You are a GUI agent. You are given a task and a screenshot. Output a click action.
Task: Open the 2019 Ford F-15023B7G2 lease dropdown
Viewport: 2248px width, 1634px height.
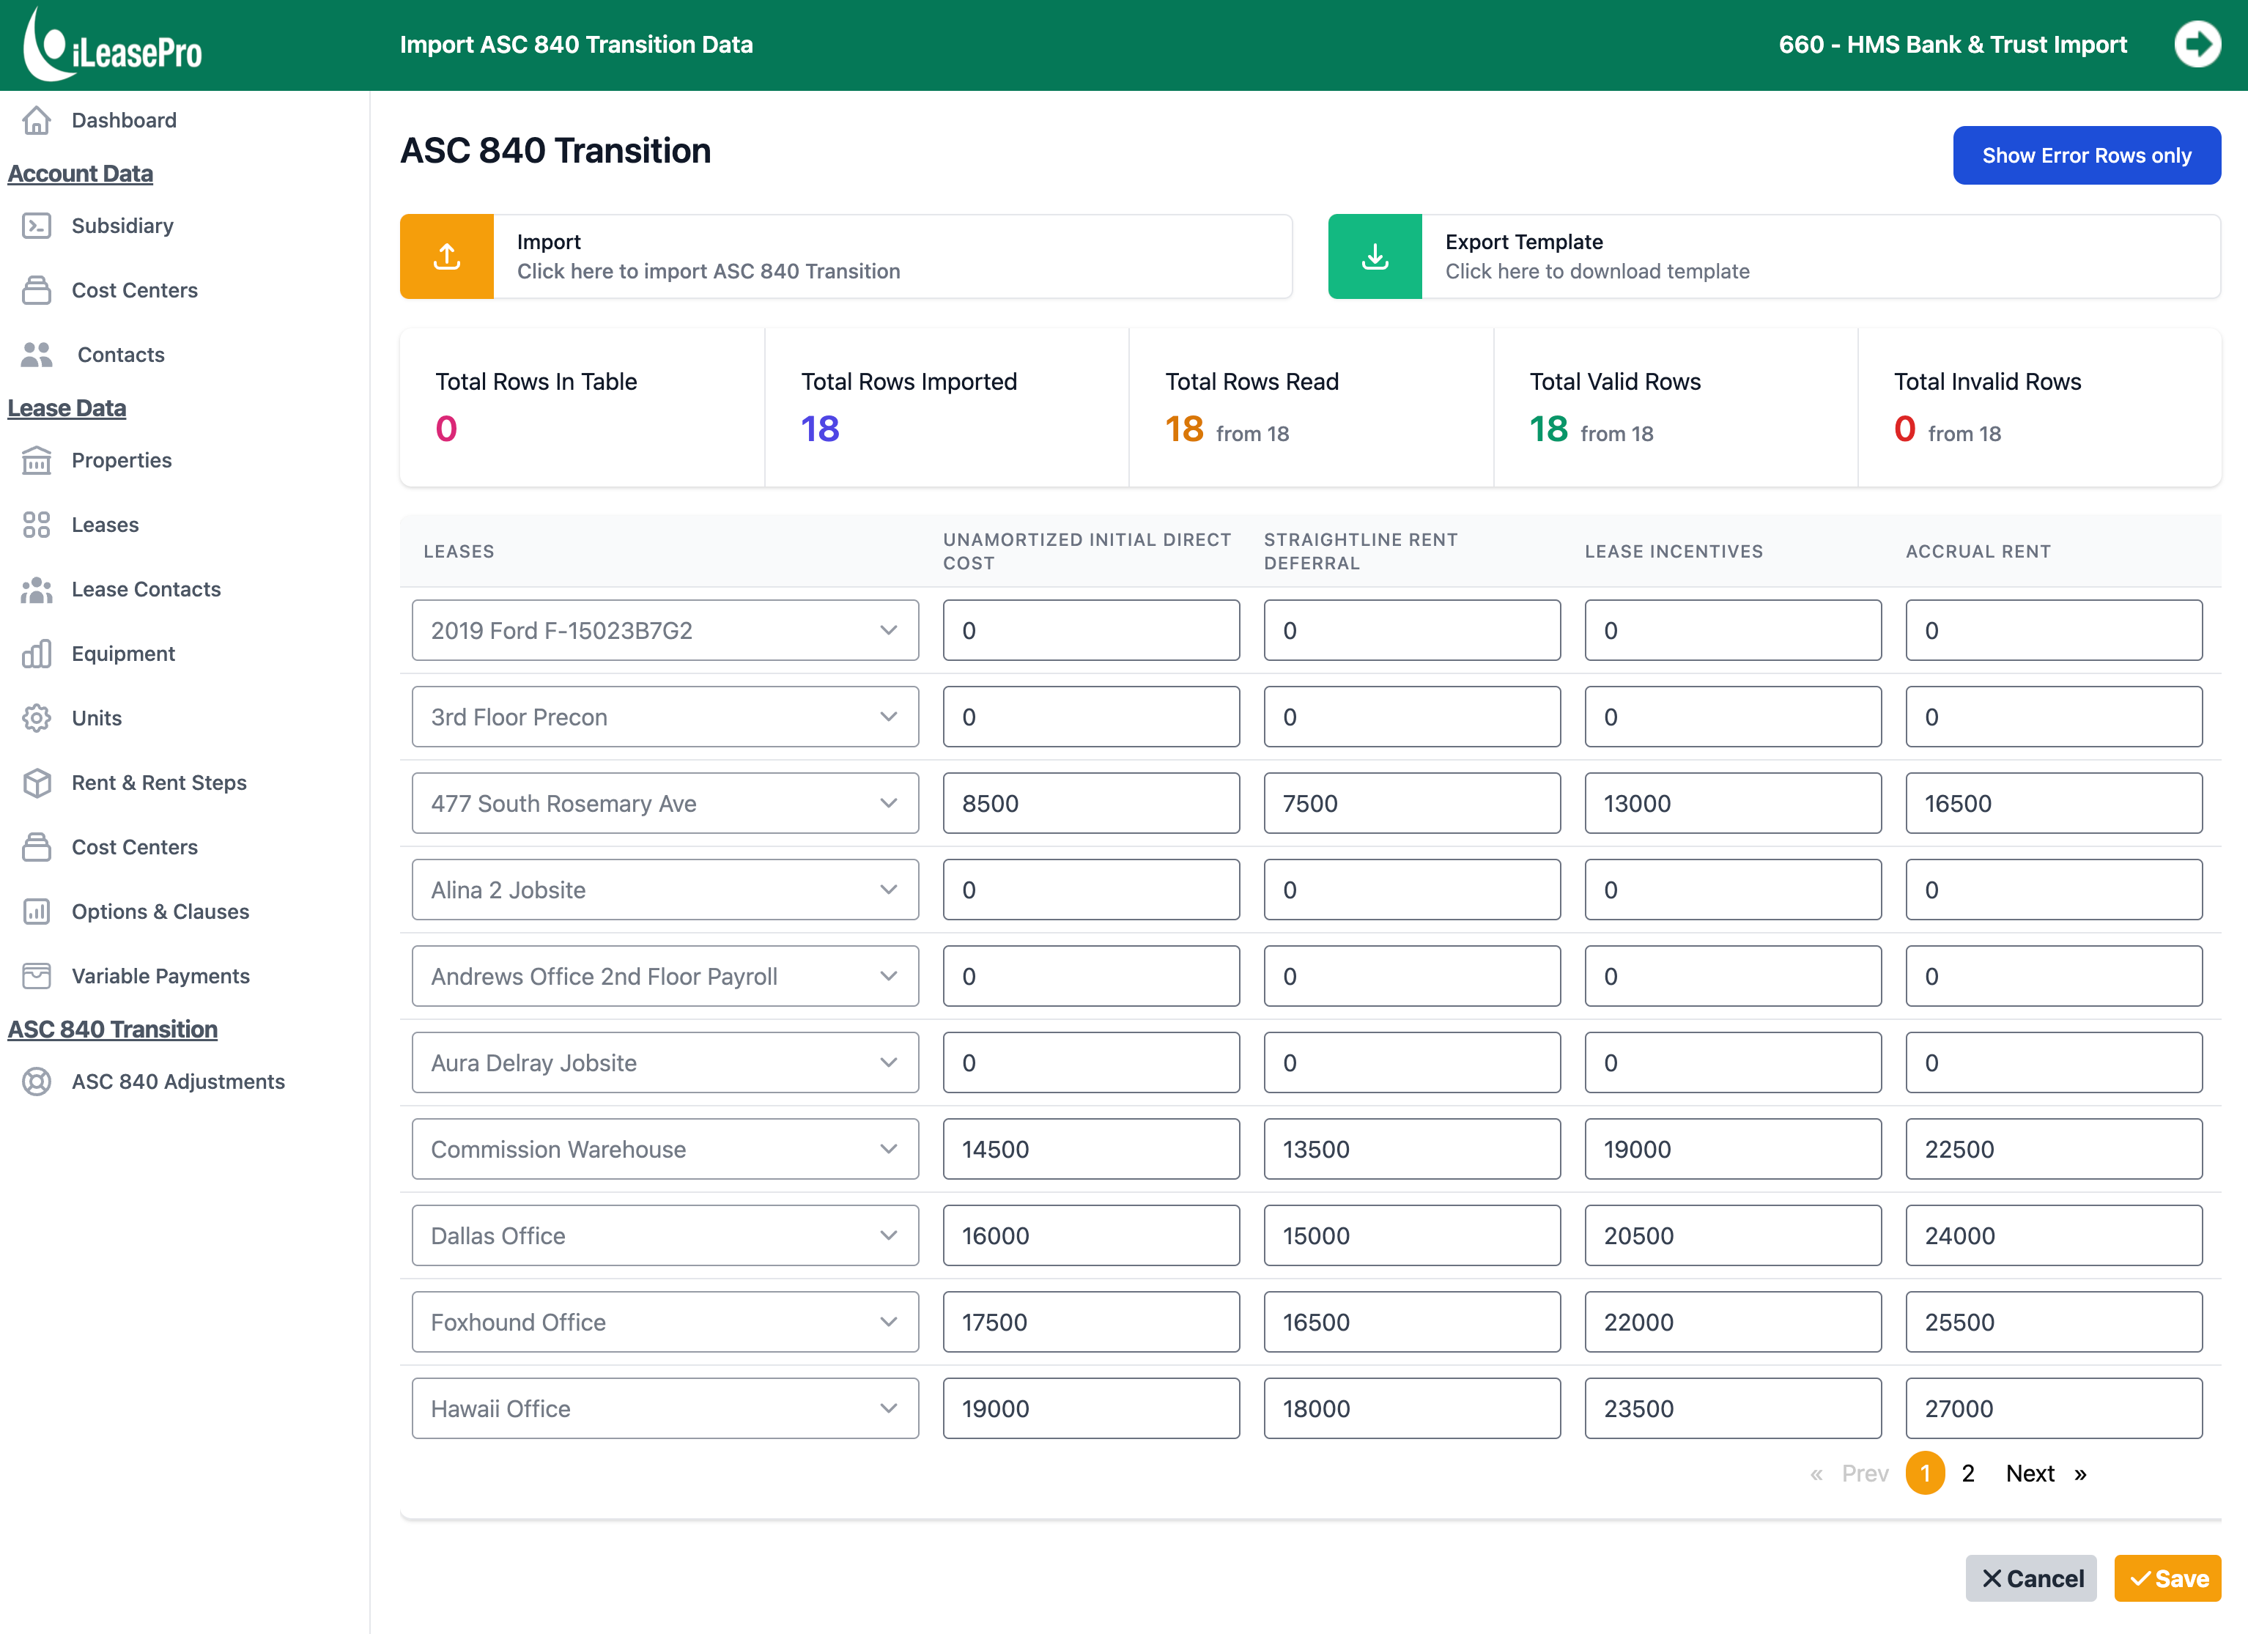point(665,630)
